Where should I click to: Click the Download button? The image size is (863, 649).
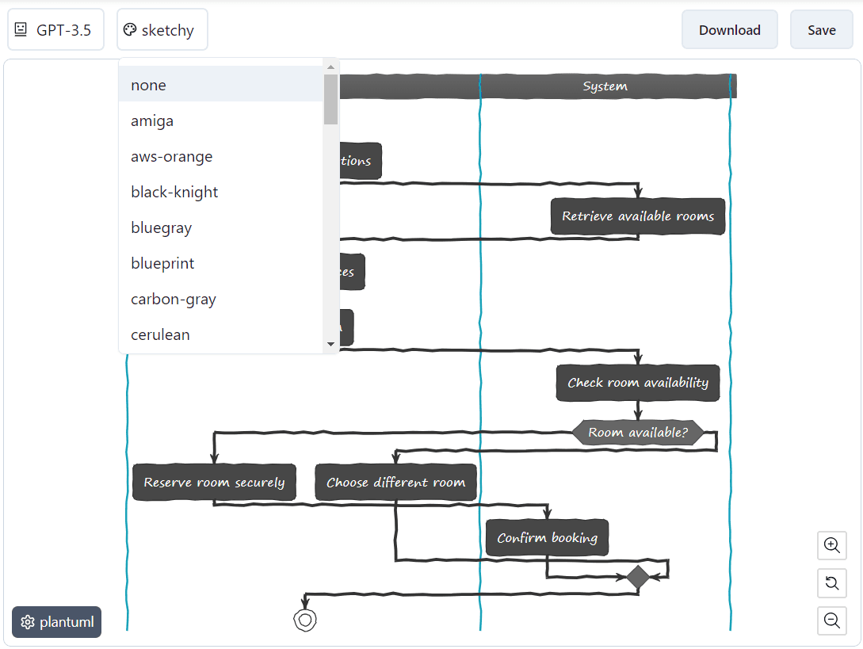pyautogui.click(x=729, y=29)
